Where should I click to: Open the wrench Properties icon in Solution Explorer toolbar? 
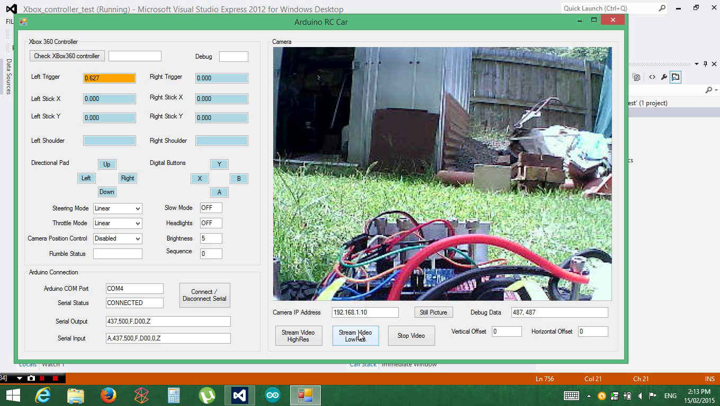(x=664, y=77)
